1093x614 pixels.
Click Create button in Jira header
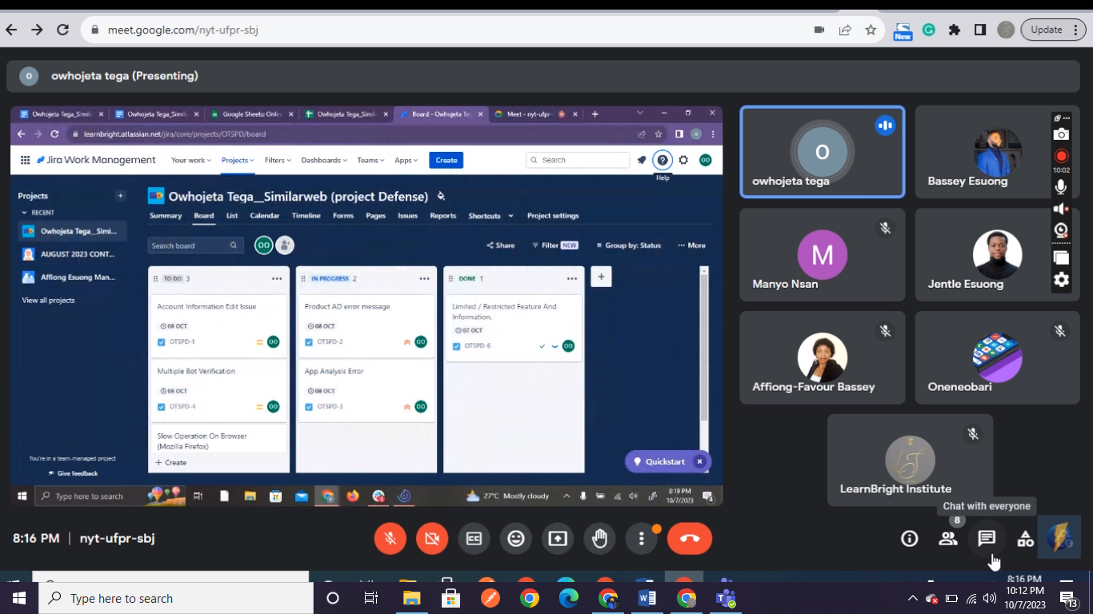pos(446,160)
